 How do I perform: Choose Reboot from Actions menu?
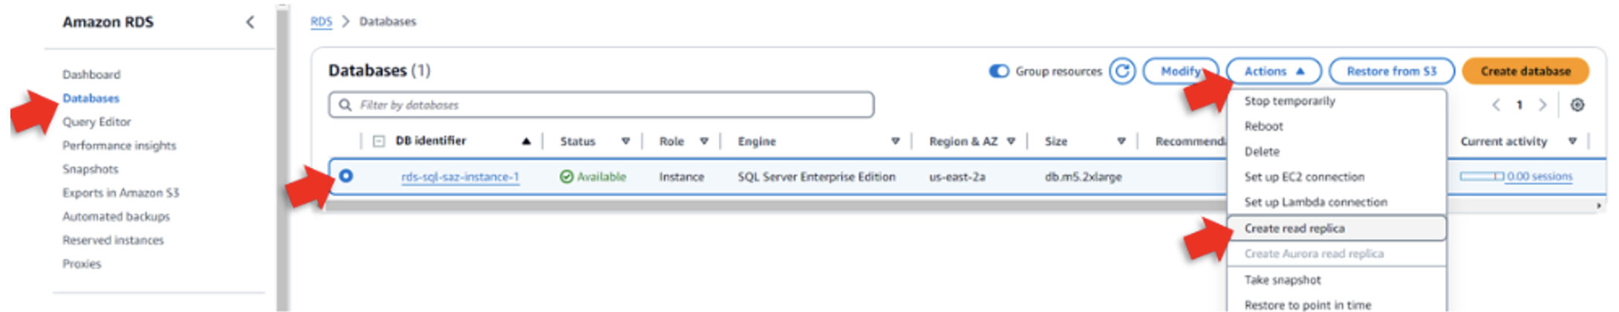click(1264, 126)
